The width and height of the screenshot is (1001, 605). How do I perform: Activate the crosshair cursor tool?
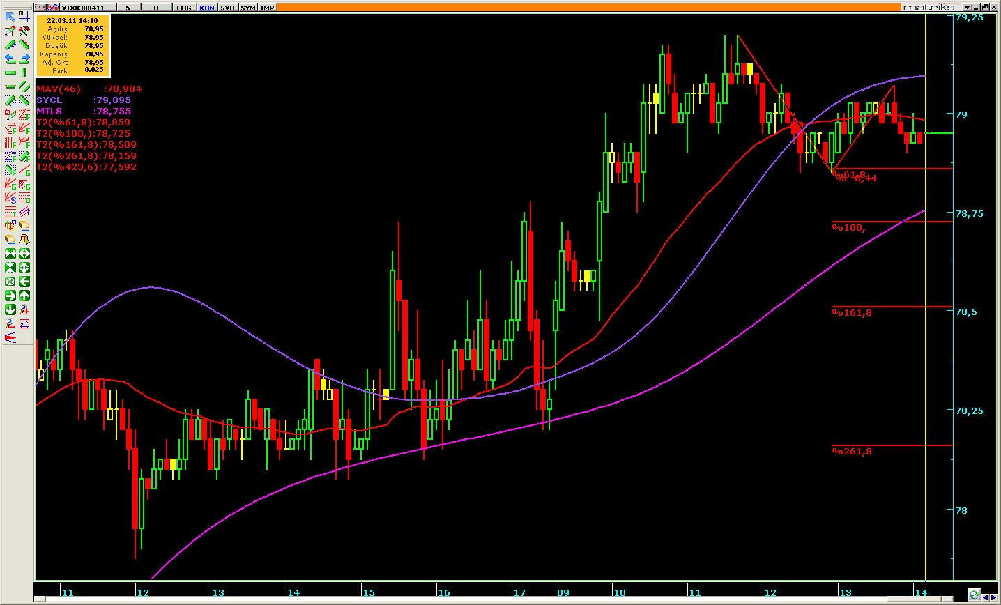click(24, 16)
